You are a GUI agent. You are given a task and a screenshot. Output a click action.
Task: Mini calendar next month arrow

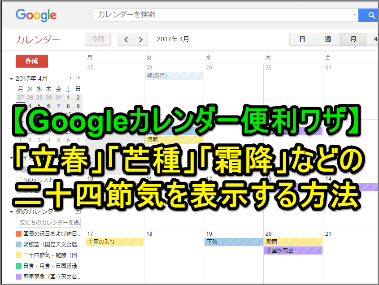click(78, 78)
